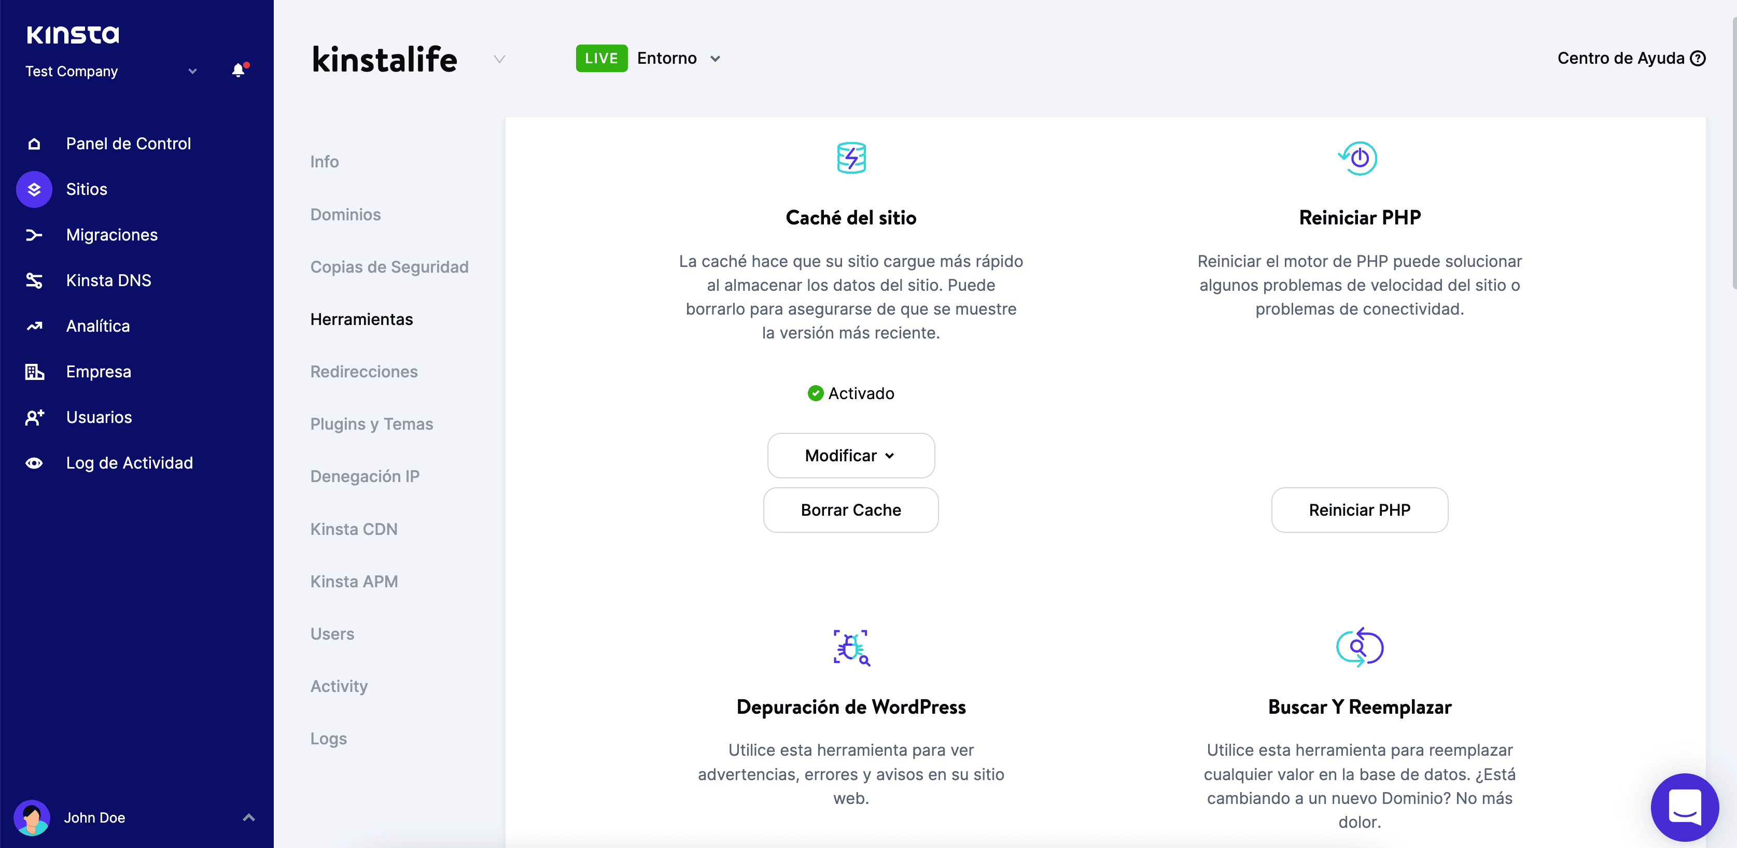Open the Modificar cache dropdown
The height and width of the screenshot is (848, 1737).
pos(850,456)
